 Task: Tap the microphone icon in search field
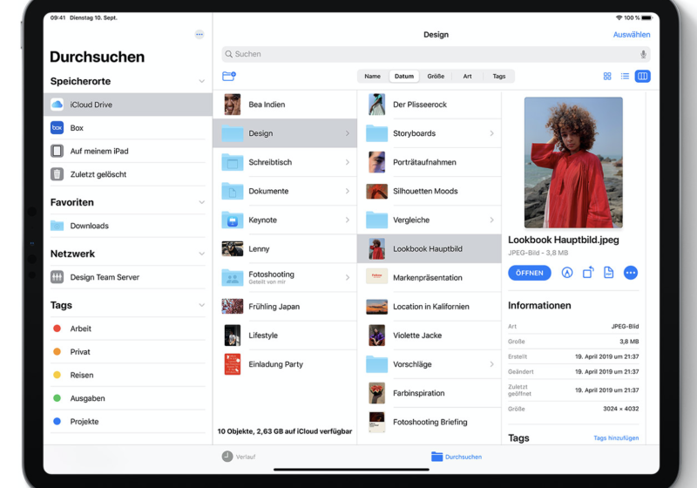(x=643, y=54)
